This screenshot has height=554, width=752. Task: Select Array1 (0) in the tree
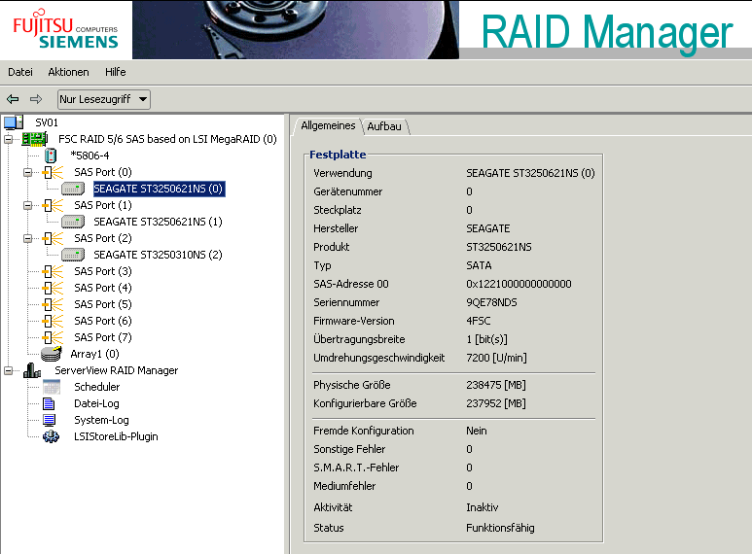tap(95, 354)
